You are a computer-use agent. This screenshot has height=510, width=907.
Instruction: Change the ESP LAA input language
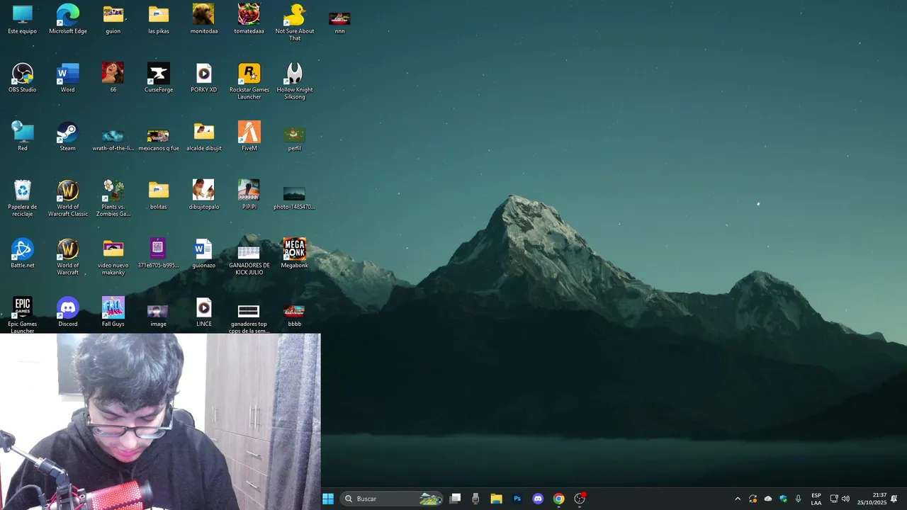pos(816,499)
